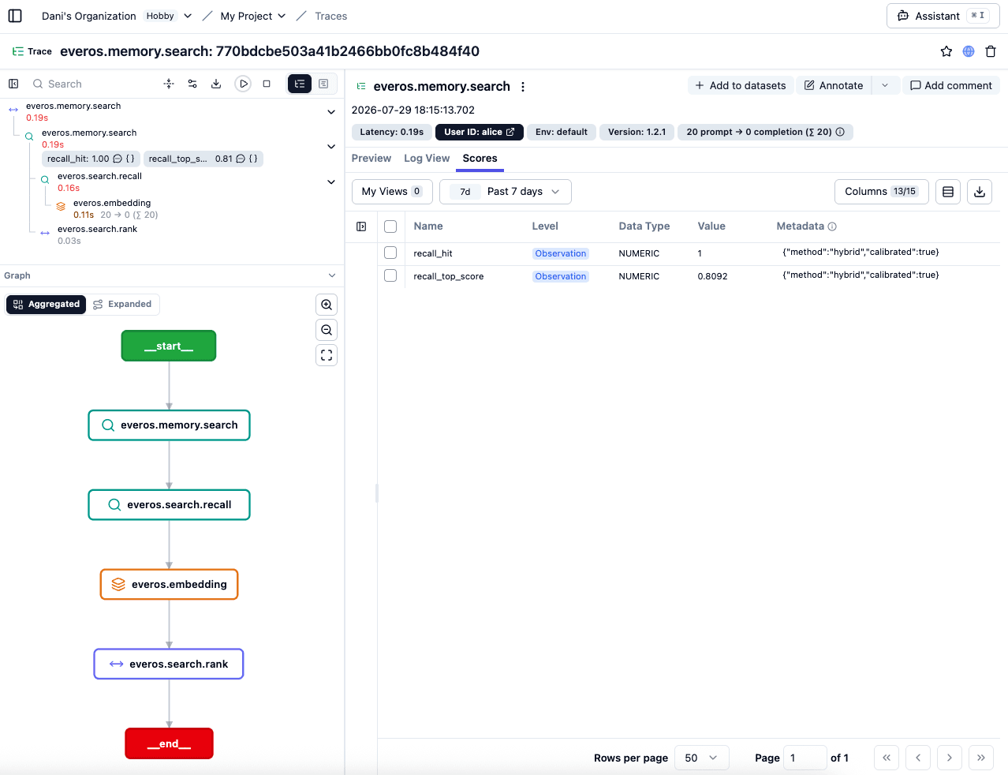Click Add comment button
Screen dimensions: 1008x775
click(951, 85)
